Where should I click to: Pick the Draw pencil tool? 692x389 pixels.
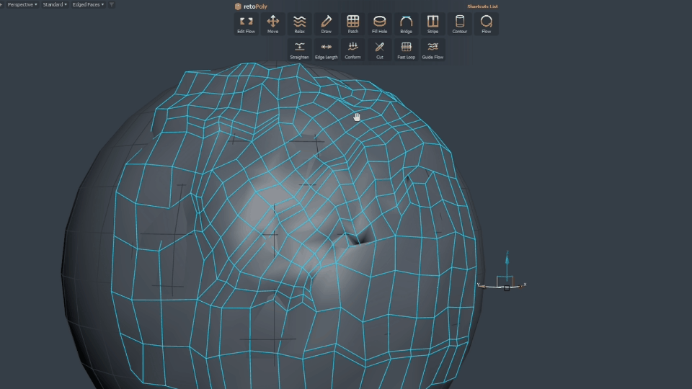click(326, 24)
